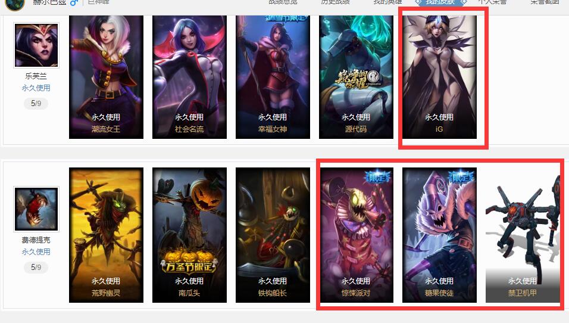
Task: Select the 糖果使徒 limited skin card
Action: pyautogui.click(x=439, y=235)
